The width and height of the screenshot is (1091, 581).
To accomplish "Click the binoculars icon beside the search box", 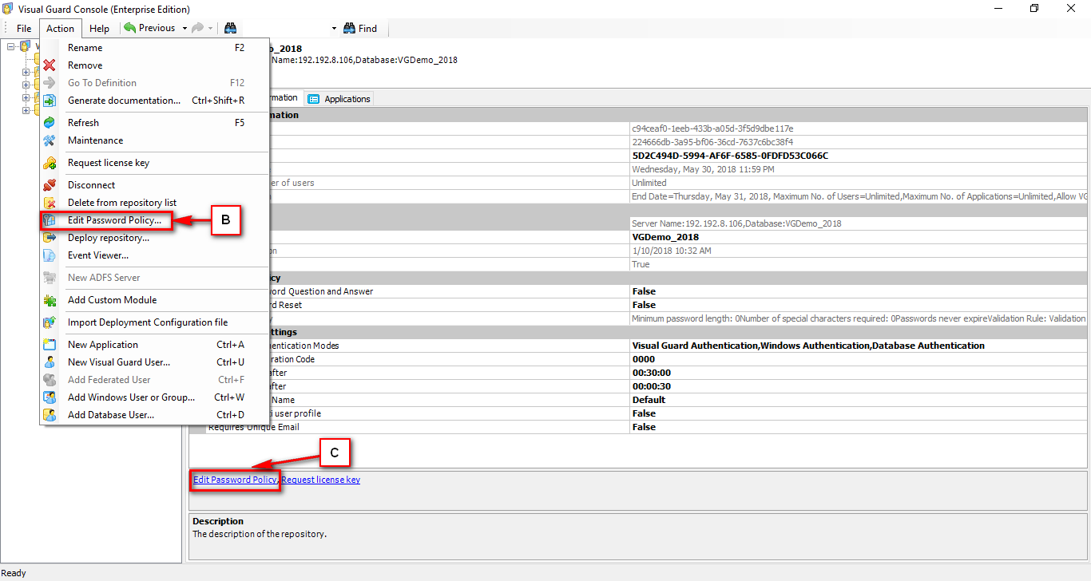I will 230,28.
